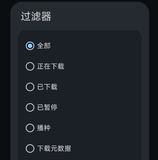Select the 已下载 radio button circle

30,87
